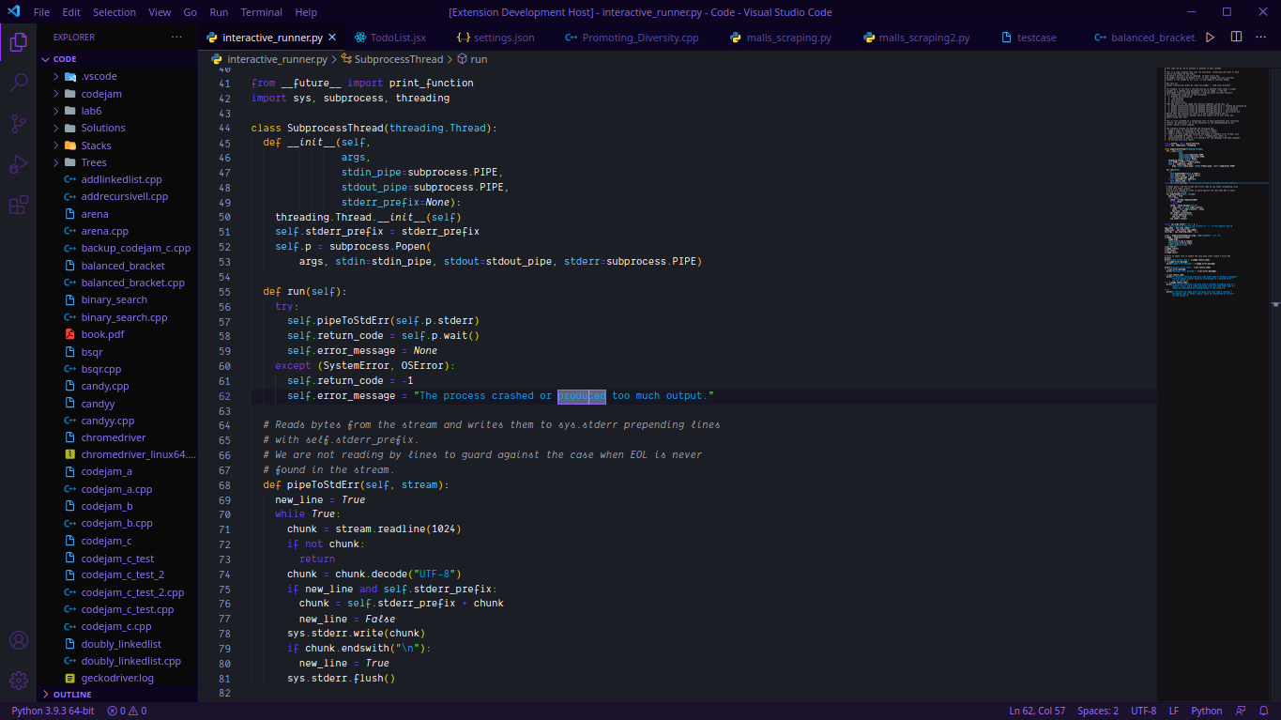Change language mode from Python
1281x720 pixels.
(1207, 711)
